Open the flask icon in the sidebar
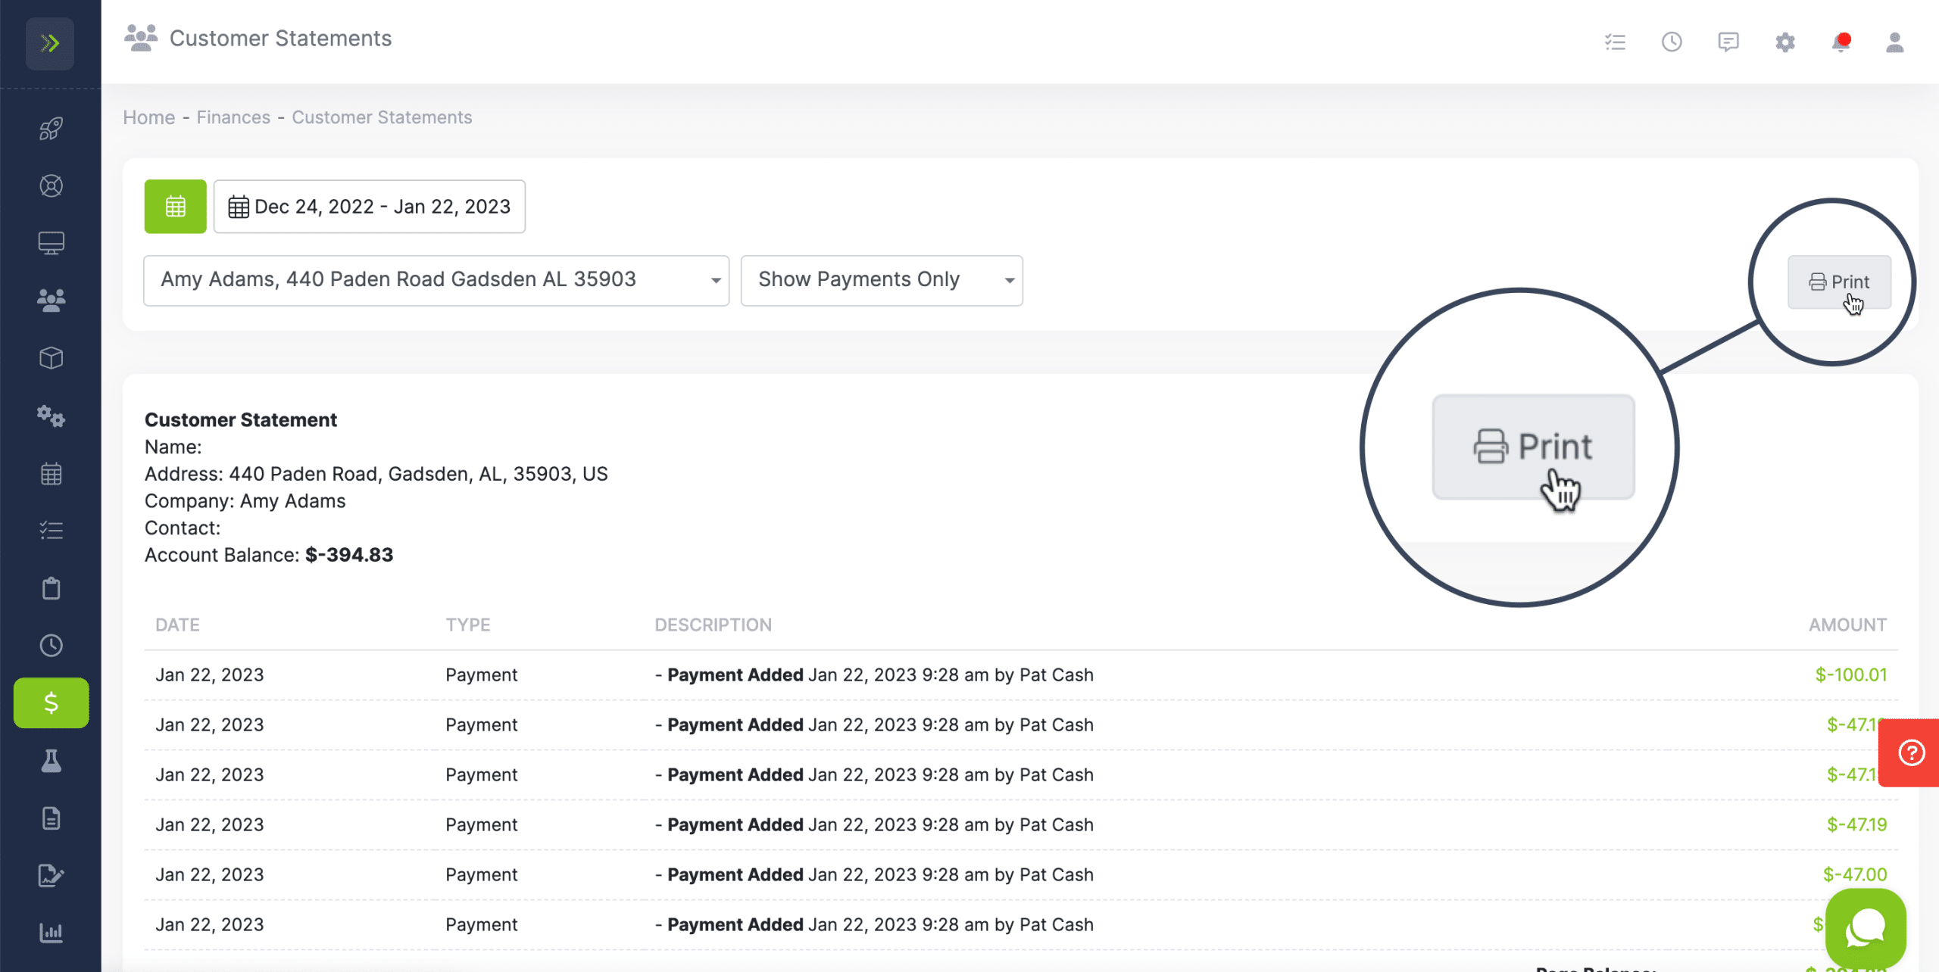Viewport: 1939px width, 972px height. 51,761
